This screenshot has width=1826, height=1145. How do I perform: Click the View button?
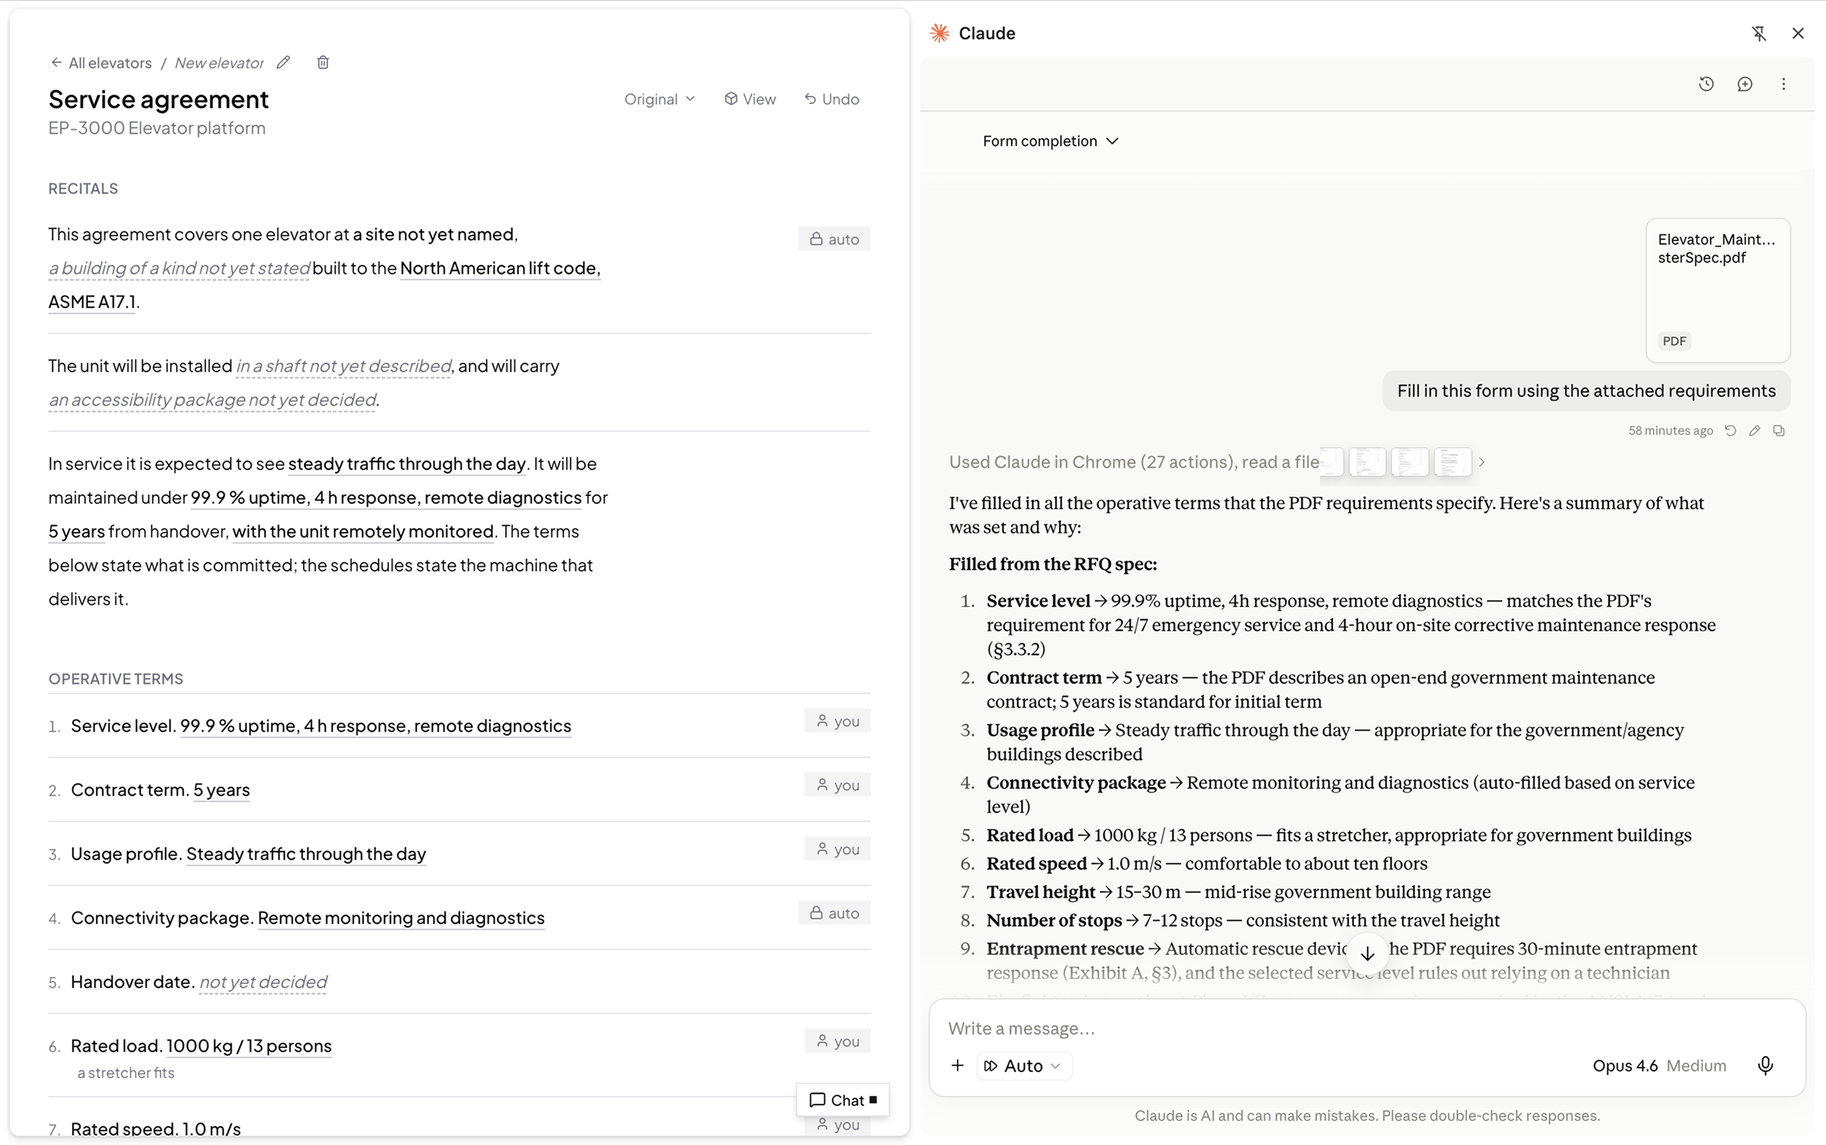(x=750, y=99)
